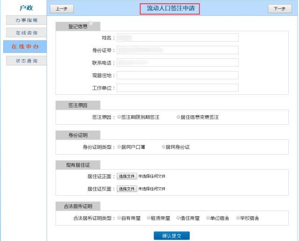This screenshot has width=299, height=241.
Task: Click 选择文件 for 居住证反面 upload
Action: pos(127,189)
